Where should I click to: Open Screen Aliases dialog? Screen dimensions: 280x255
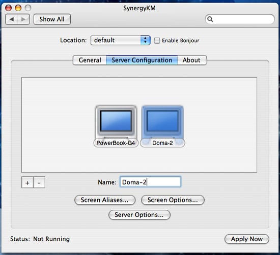click(105, 200)
